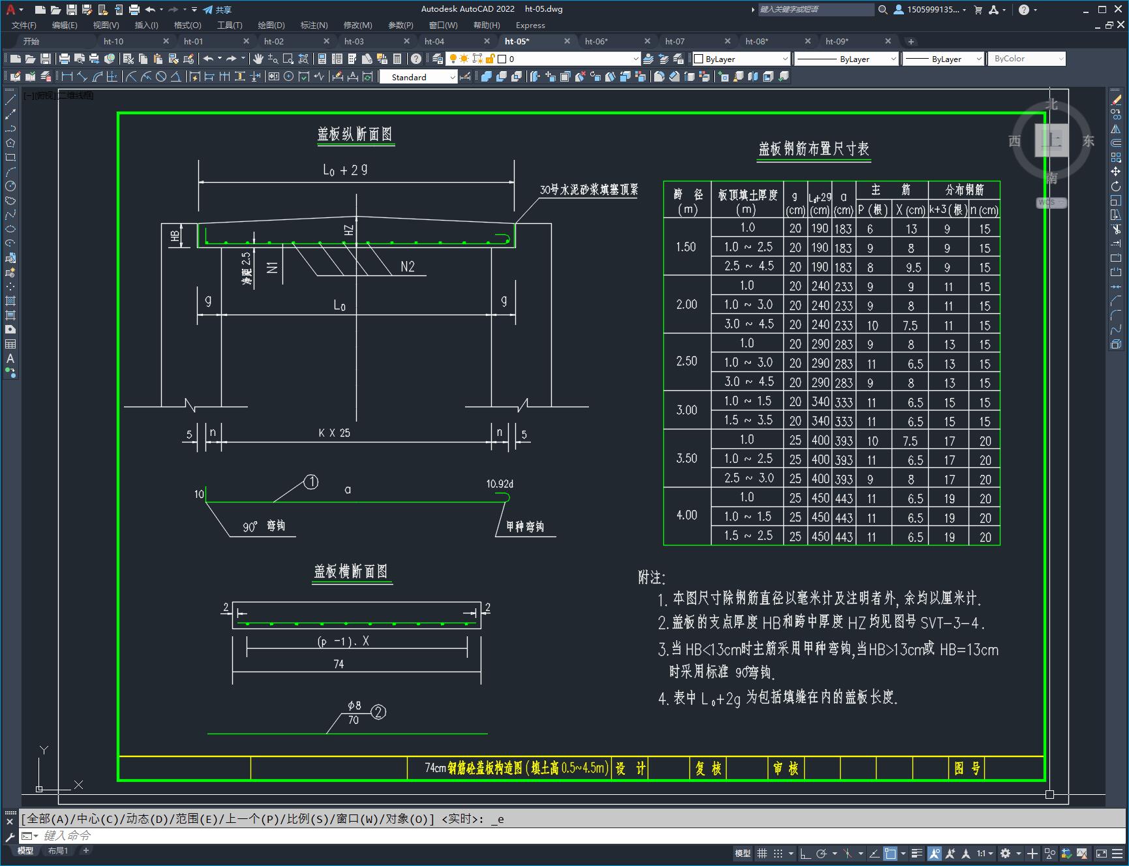Click the Erase tool in the right toolbar
1129x866 pixels.
coord(1116,100)
